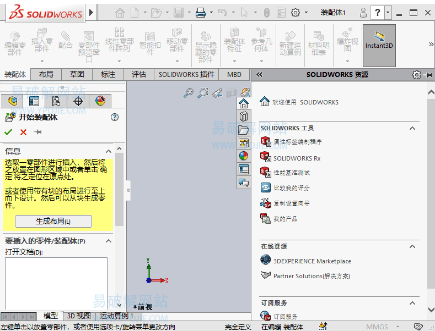This screenshot has height=331, width=435.
Task: Open the DimXpertManager crosshair tab icon
Action: (x=78, y=101)
